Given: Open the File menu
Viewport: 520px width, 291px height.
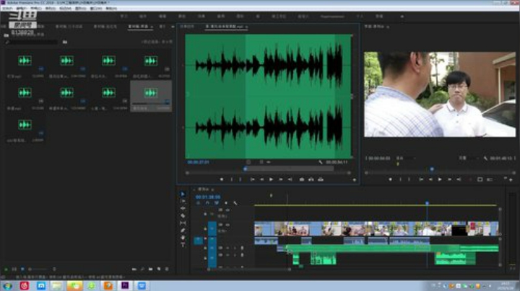Looking at the screenshot, I should pyautogui.click(x=7, y=8).
